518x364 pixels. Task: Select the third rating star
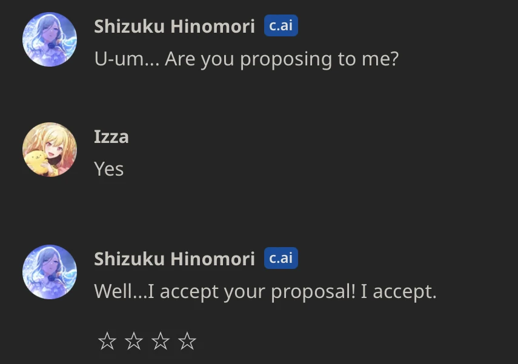[x=161, y=342]
